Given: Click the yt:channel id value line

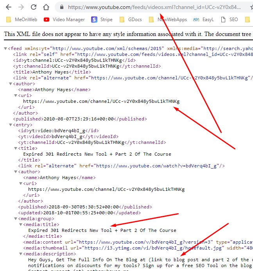Looking at the screenshot, I should click(74, 60).
